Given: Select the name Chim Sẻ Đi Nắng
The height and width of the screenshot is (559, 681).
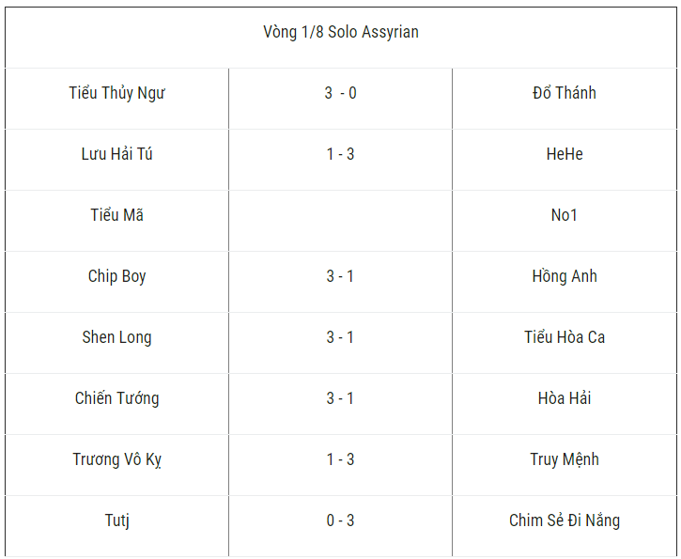Looking at the screenshot, I should (565, 520).
